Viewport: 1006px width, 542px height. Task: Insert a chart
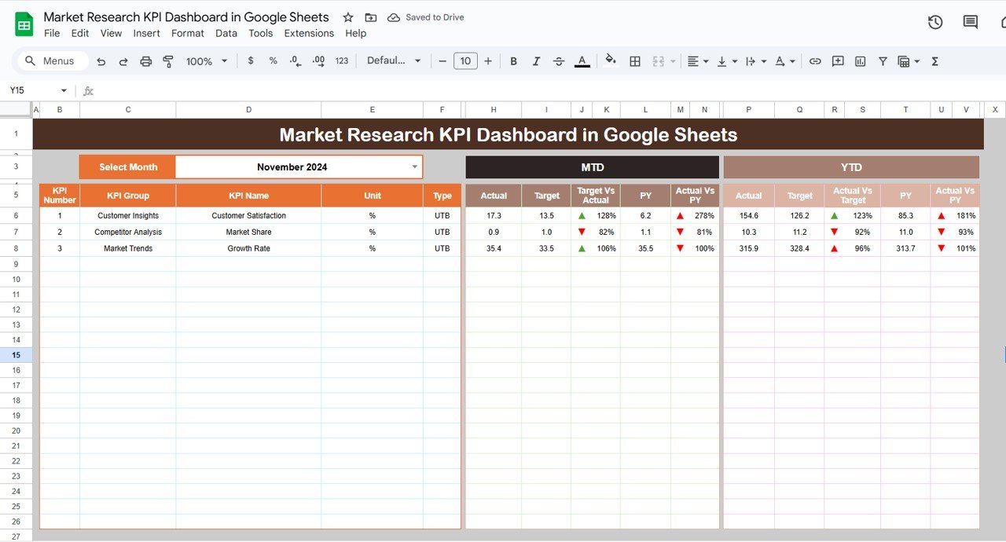861,61
